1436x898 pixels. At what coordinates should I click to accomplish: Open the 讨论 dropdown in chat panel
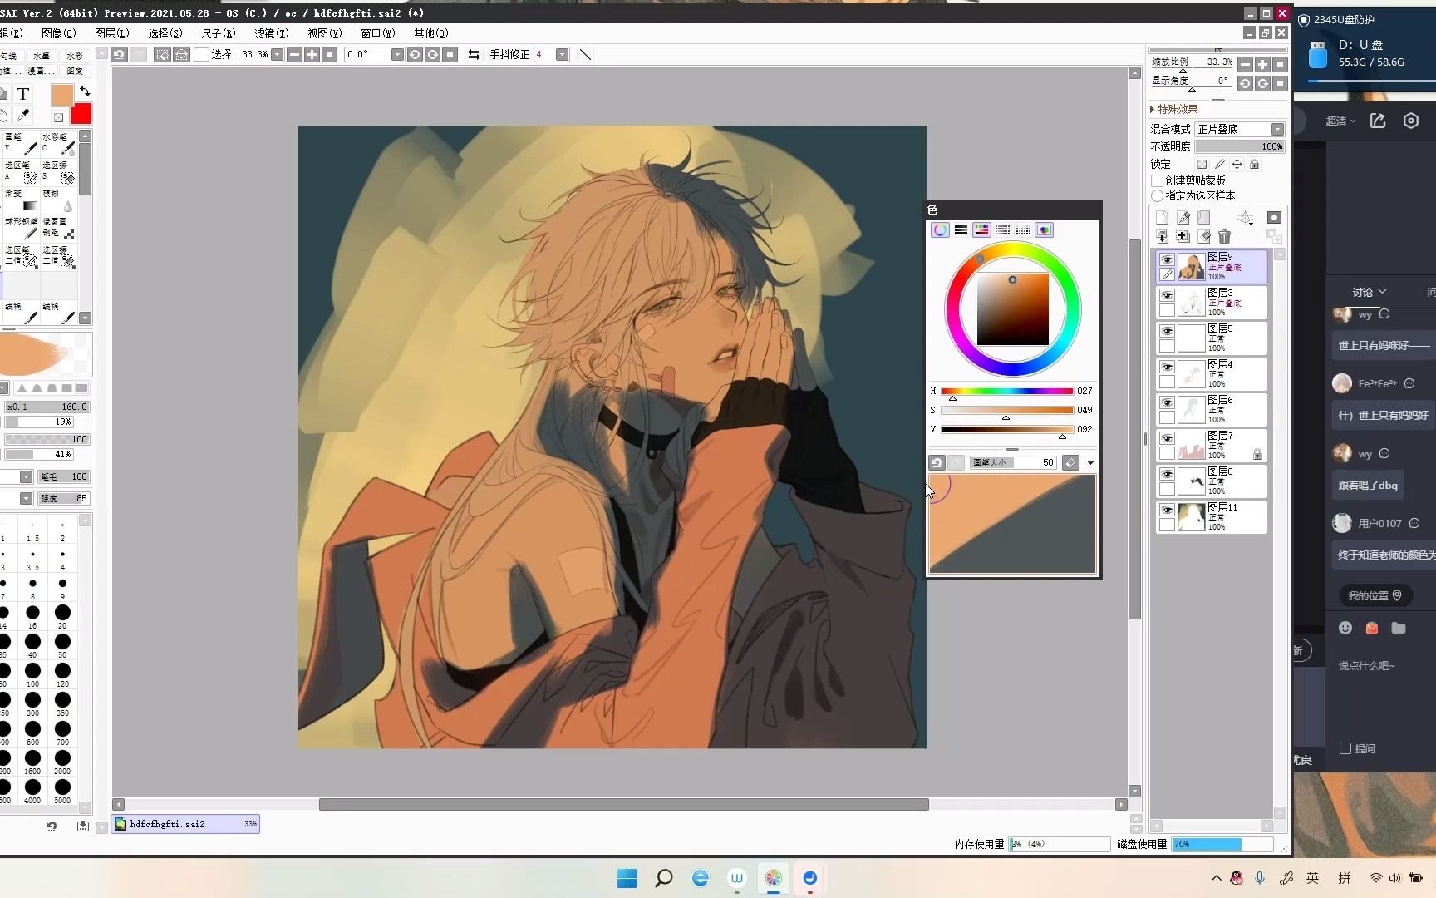tap(1370, 292)
